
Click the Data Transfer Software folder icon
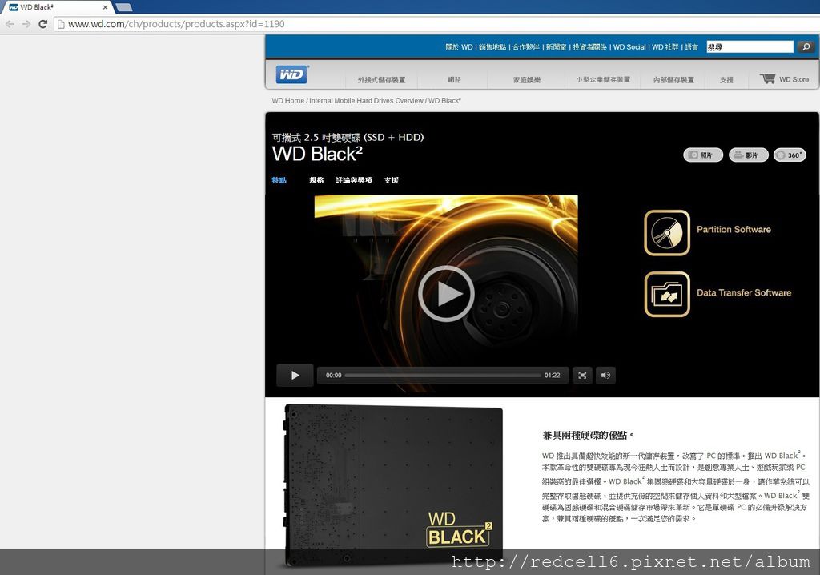tap(667, 294)
